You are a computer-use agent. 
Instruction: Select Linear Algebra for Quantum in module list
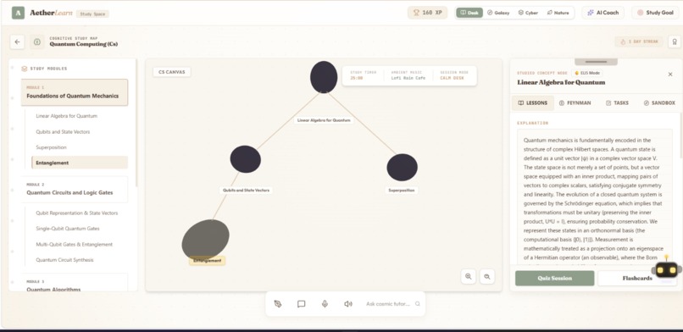click(80, 116)
